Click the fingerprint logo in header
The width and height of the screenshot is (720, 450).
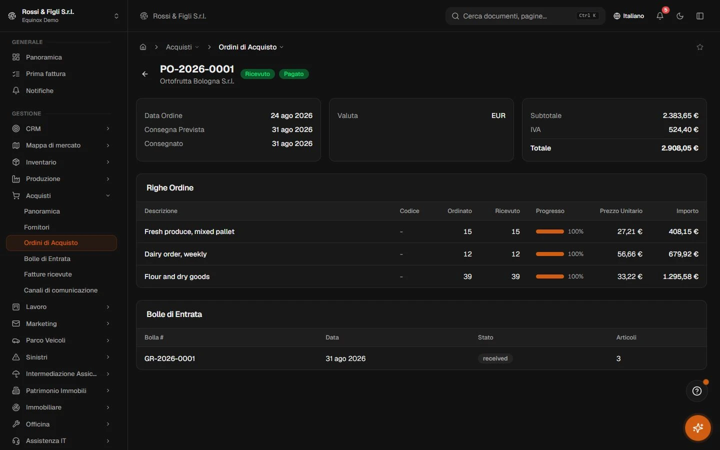pyautogui.click(x=144, y=16)
